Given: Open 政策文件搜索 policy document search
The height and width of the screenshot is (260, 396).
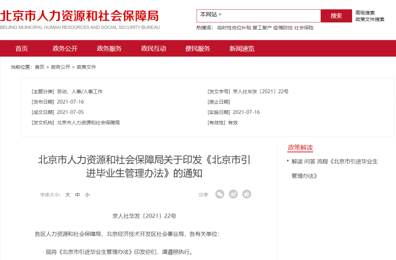Looking at the screenshot, I should pos(369,19).
